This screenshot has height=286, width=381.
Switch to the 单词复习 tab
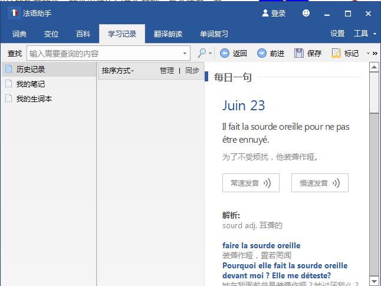point(214,34)
